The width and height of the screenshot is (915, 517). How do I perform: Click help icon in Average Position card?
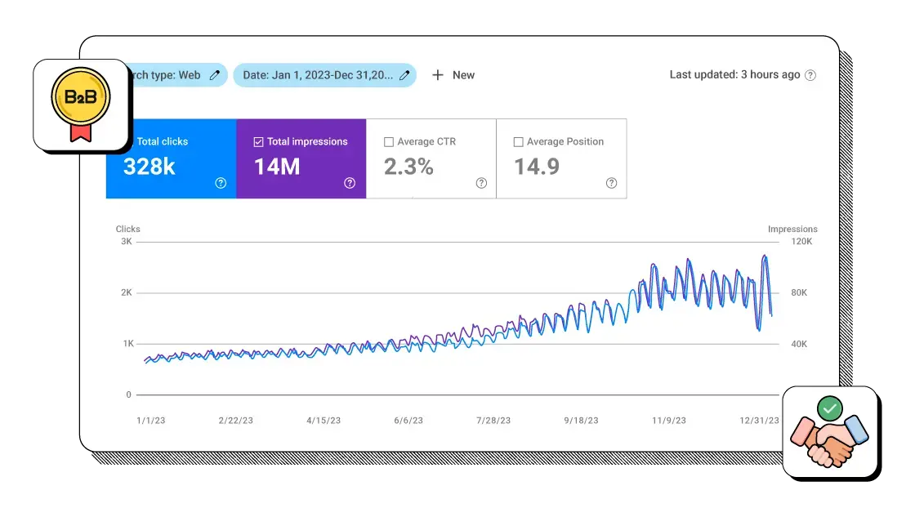point(611,183)
